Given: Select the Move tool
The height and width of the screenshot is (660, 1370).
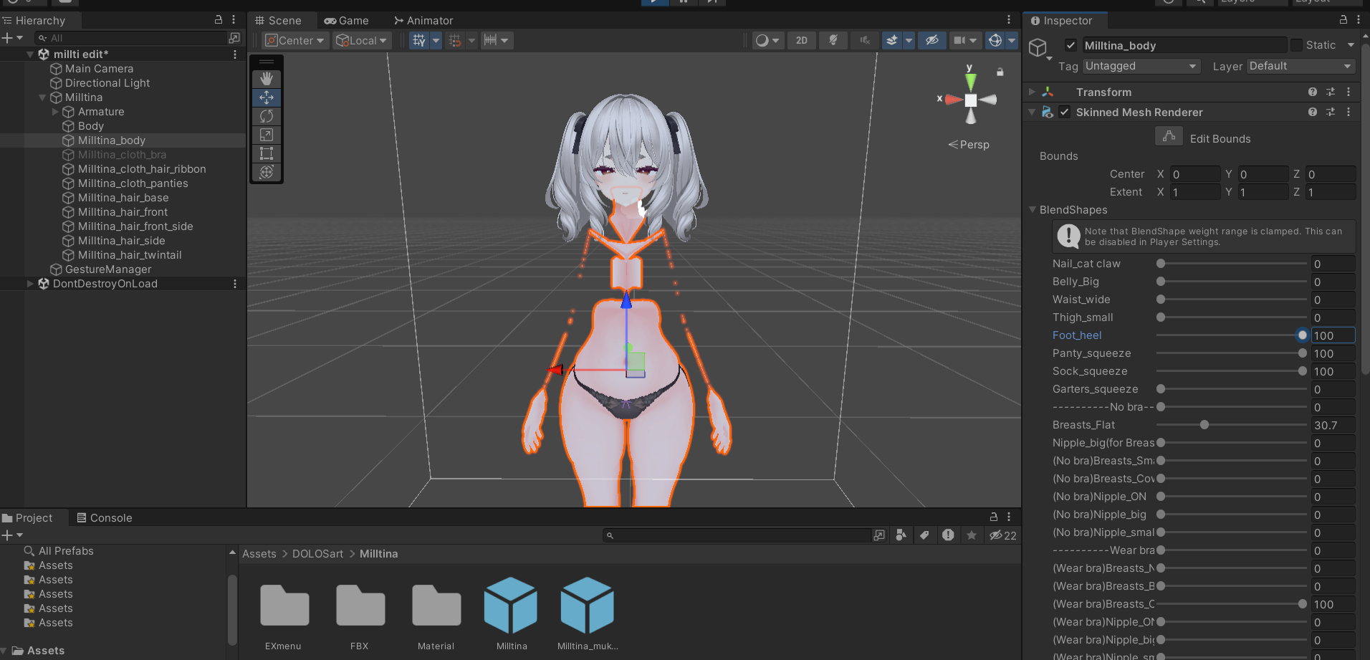Looking at the screenshot, I should coord(267,97).
